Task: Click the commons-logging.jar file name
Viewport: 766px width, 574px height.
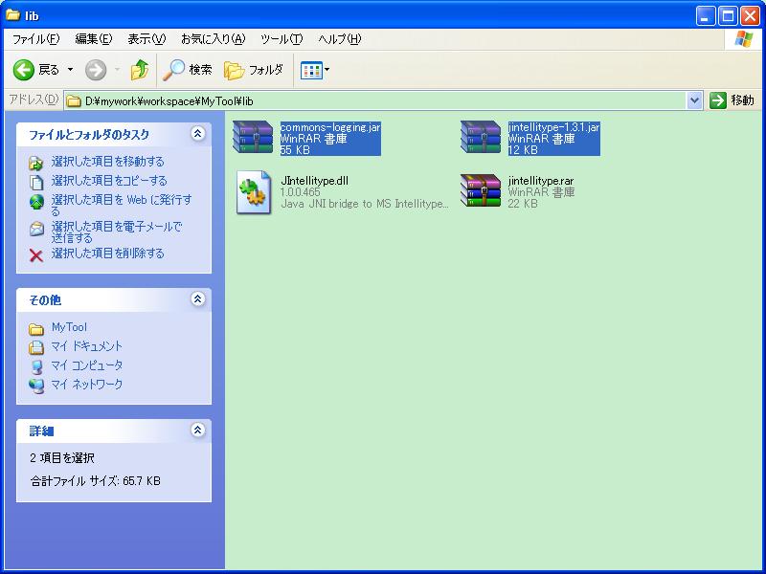Action: point(330,127)
